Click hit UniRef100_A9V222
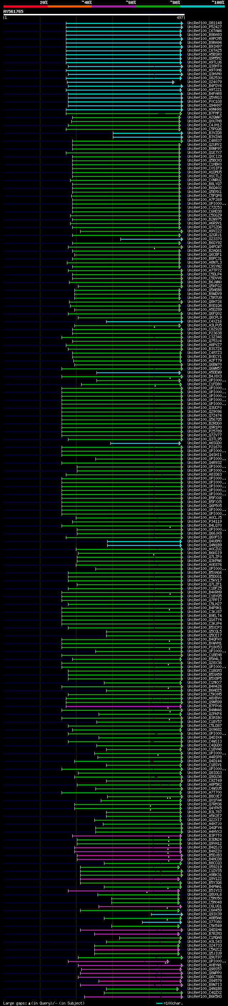This screenshot has width=228, height=1006. pos(204,231)
